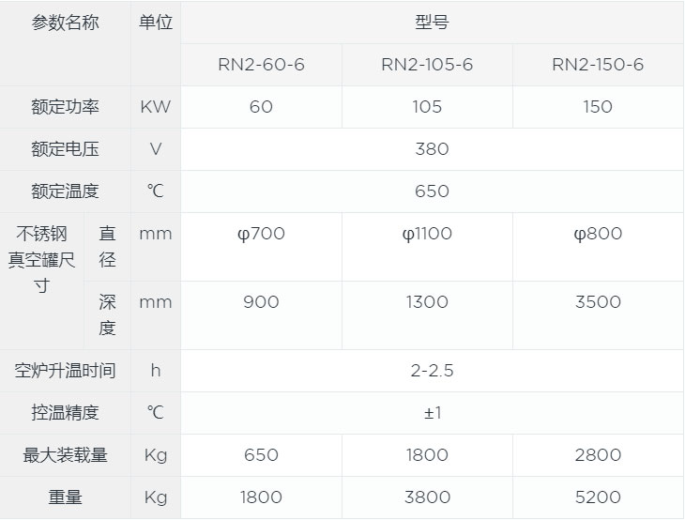The width and height of the screenshot is (685, 520).
Task: Click the φ700 diameter cell
Action: [261, 234]
